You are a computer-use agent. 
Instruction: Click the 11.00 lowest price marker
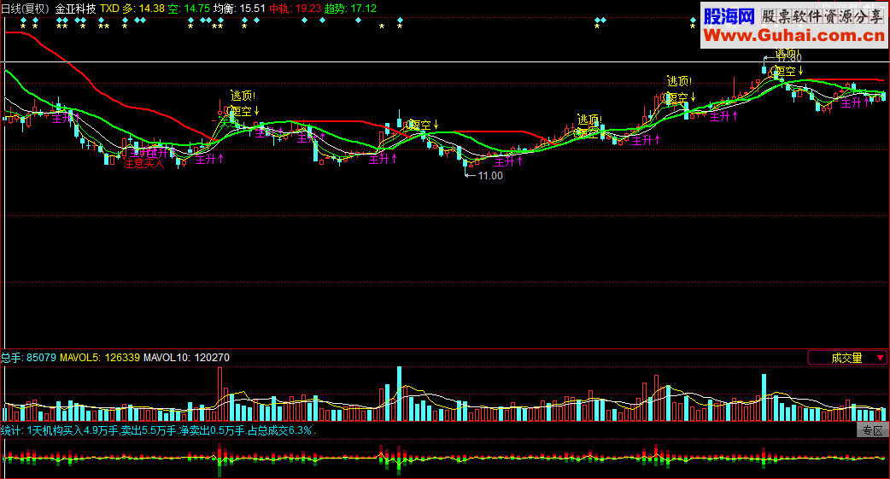click(x=490, y=176)
